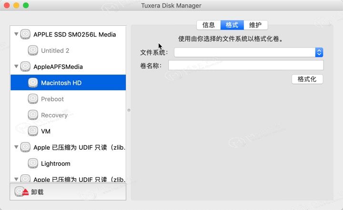Click the last 'Apple 已压缩为 UDIF' row label

[x=80, y=180]
